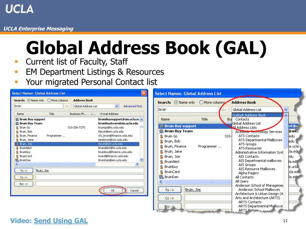Click Go button in left dialog
This screenshot has width=306, height=229.
(x=67, y=106)
